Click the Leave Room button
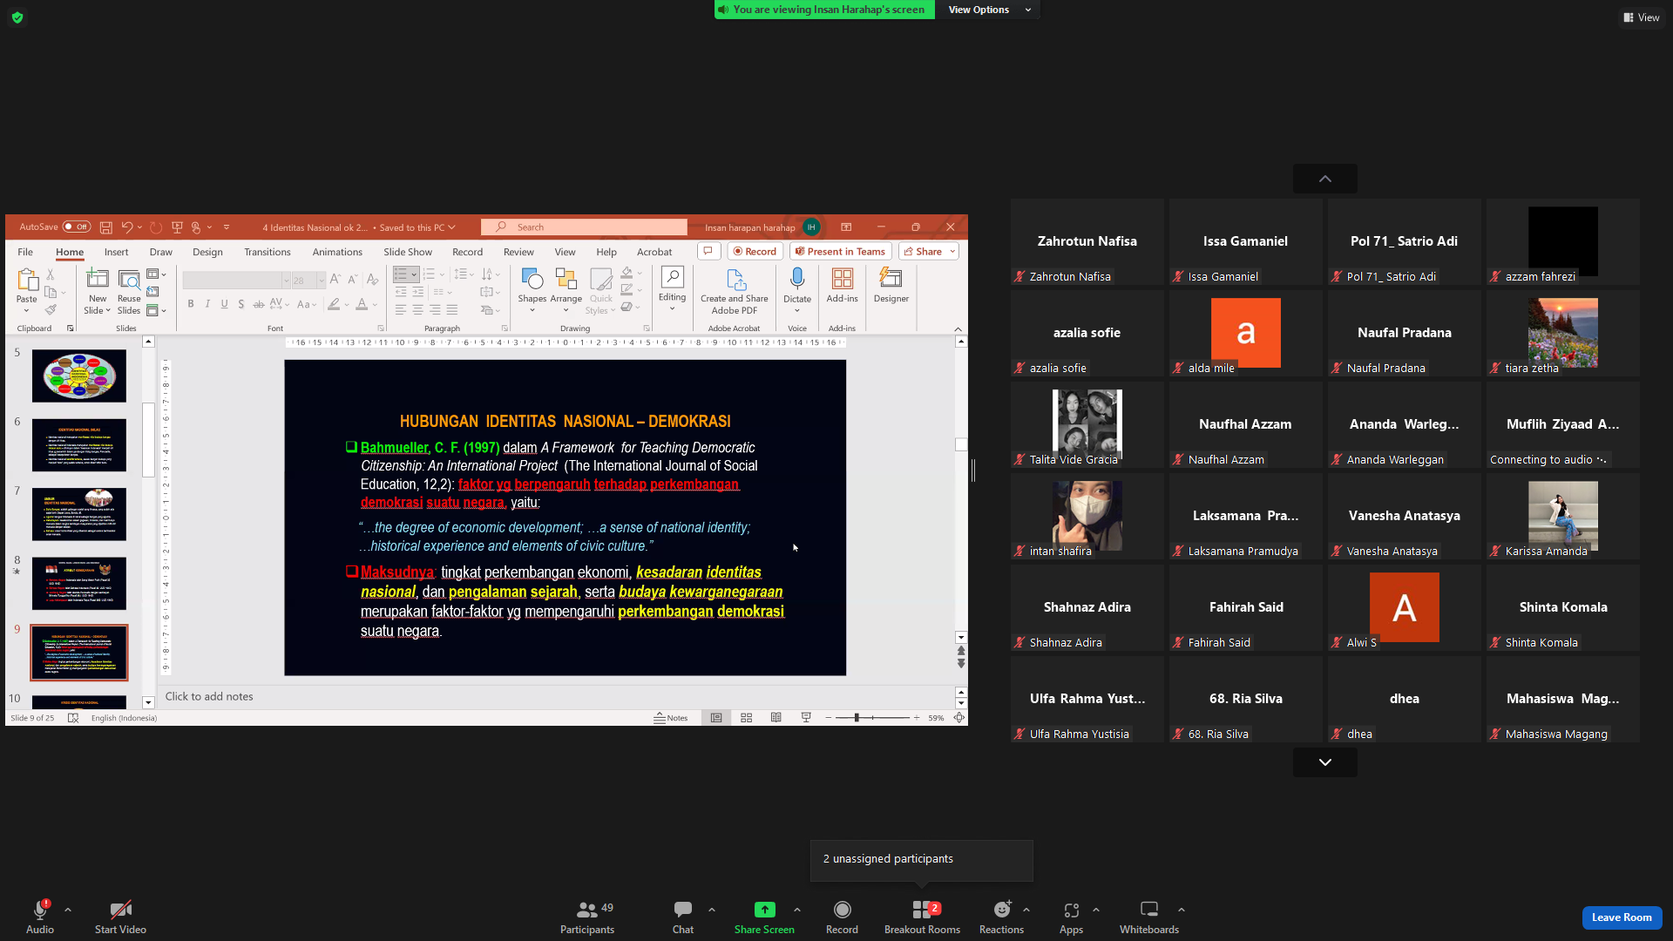The image size is (1673, 941). pyautogui.click(x=1622, y=917)
